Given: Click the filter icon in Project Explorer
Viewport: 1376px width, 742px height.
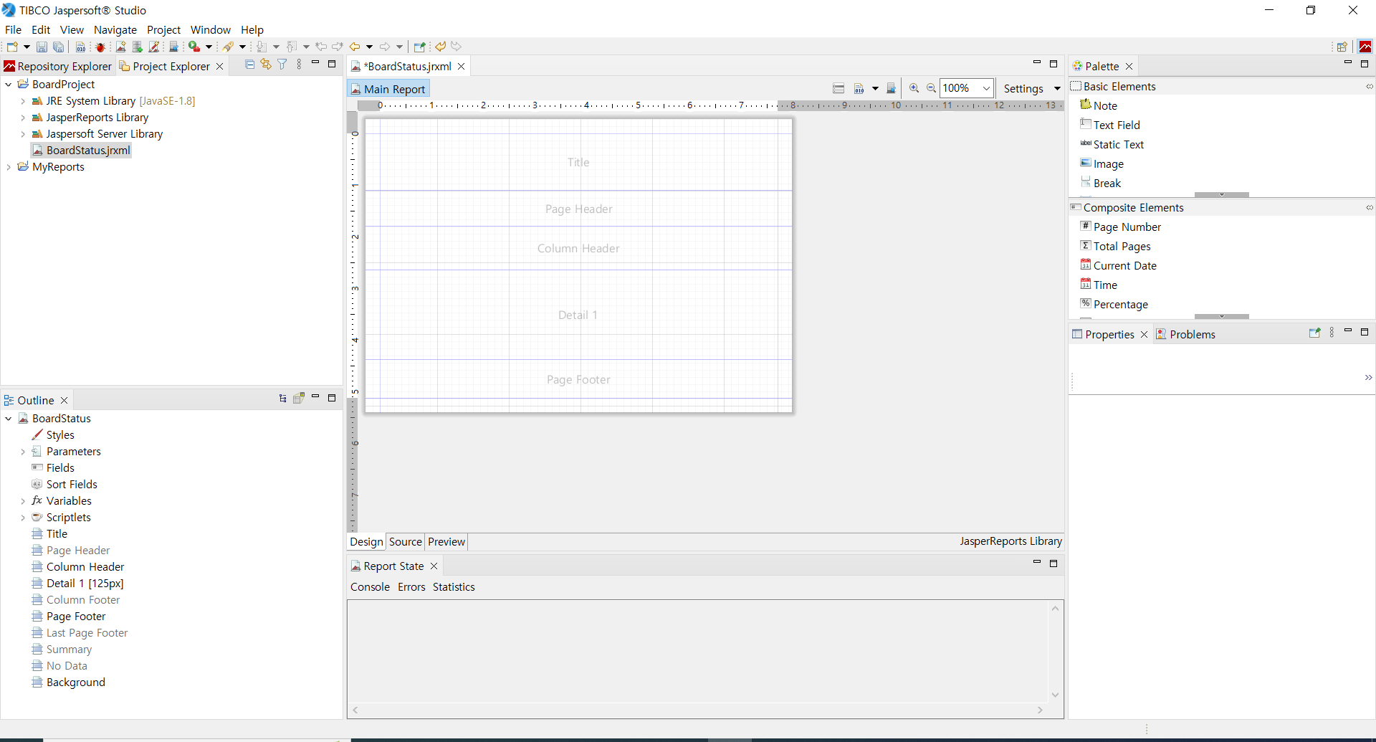Looking at the screenshot, I should point(282,65).
